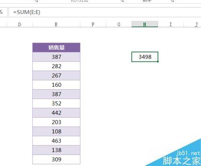Click the active cell showing 3498
This screenshot has width=201, height=166.
145,57
